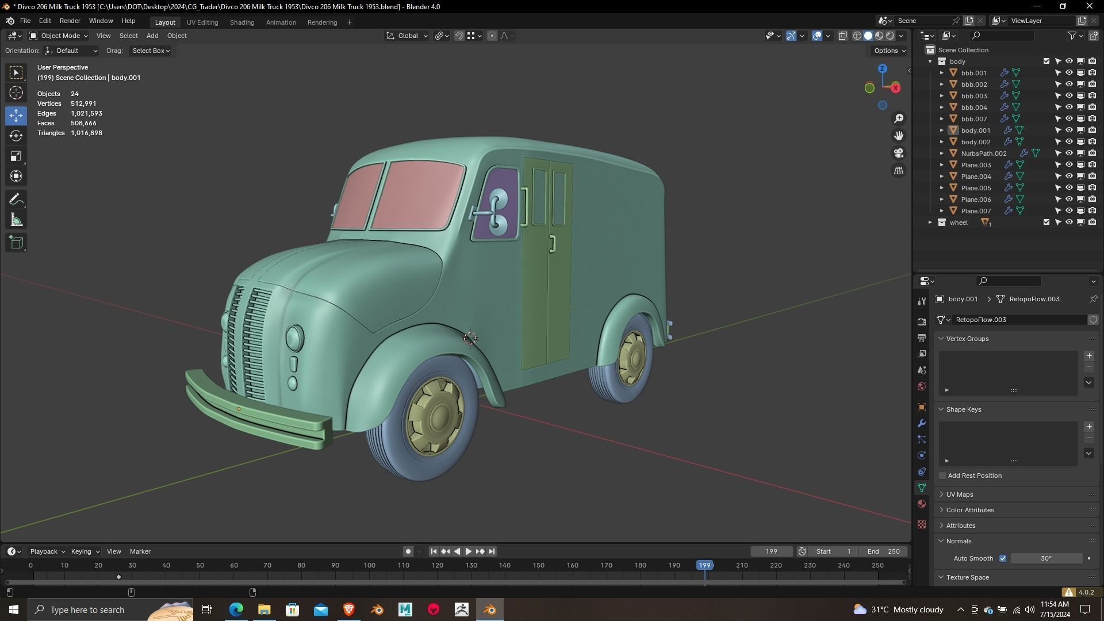Select the Annotate pencil tool
This screenshot has height=621, width=1104.
tap(16, 200)
